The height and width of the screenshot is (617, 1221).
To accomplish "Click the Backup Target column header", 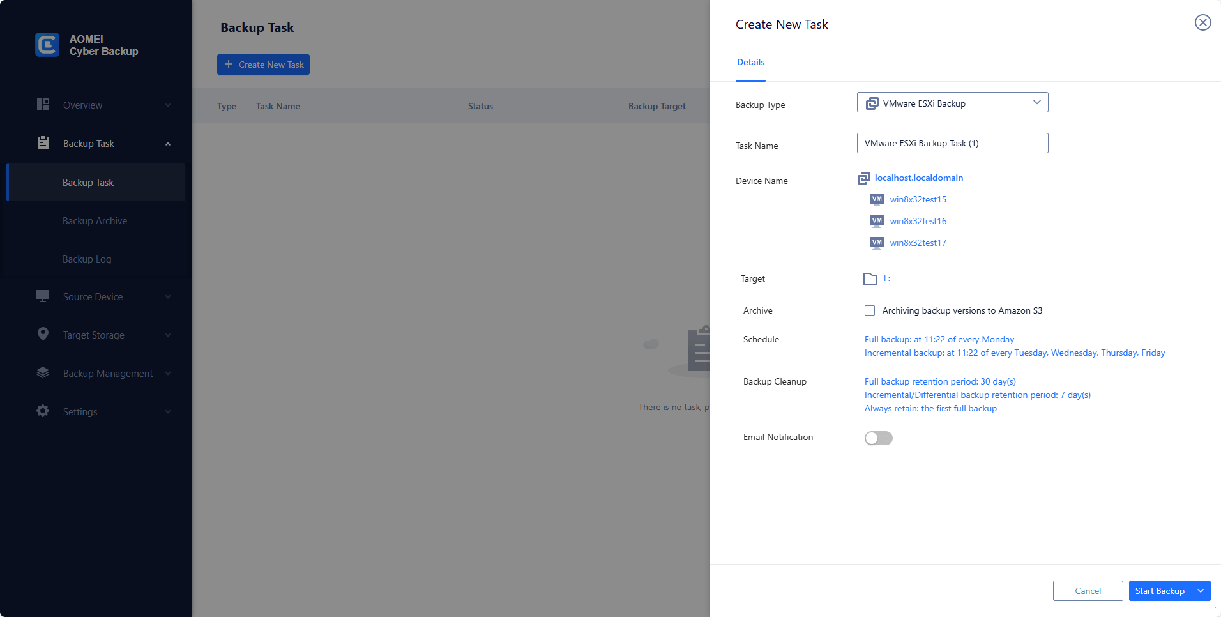I will (x=657, y=106).
